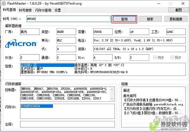
Task: Select the 设计修订: D info line
Action: point(83,69)
